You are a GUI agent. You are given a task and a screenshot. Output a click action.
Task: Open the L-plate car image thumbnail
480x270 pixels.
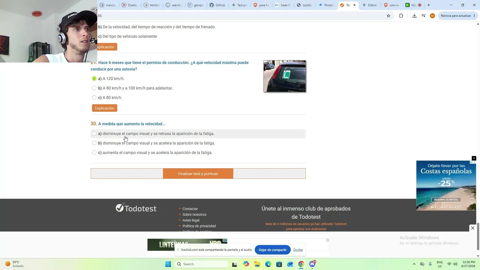point(285,76)
